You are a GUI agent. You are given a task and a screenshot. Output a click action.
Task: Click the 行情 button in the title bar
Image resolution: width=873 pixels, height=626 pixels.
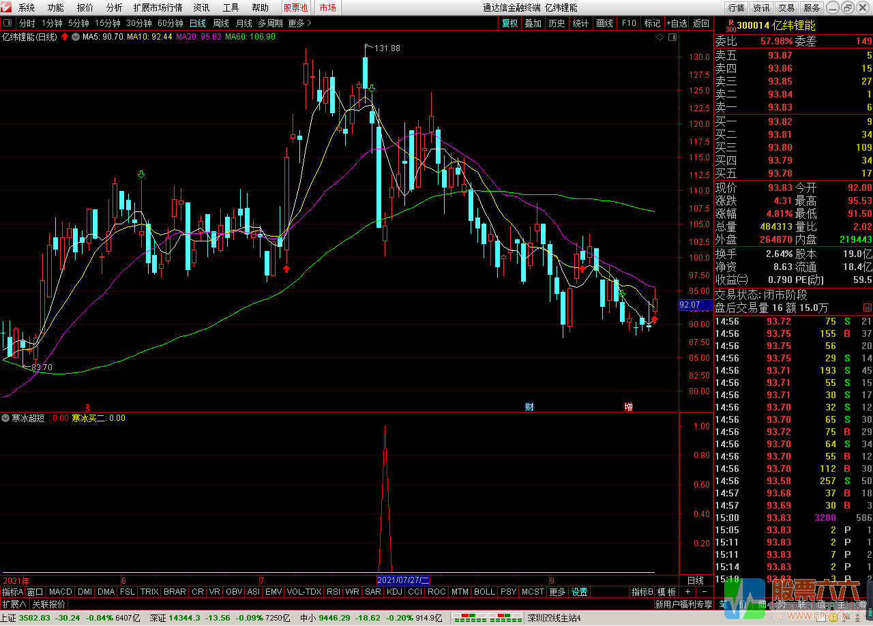click(737, 8)
